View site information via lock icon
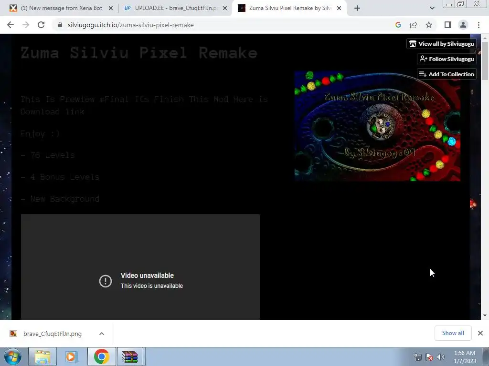The height and width of the screenshot is (366, 489). (60, 25)
